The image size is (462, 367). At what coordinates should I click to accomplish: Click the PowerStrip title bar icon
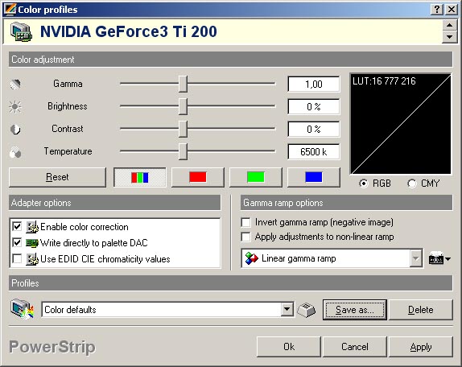tap(10, 9)
